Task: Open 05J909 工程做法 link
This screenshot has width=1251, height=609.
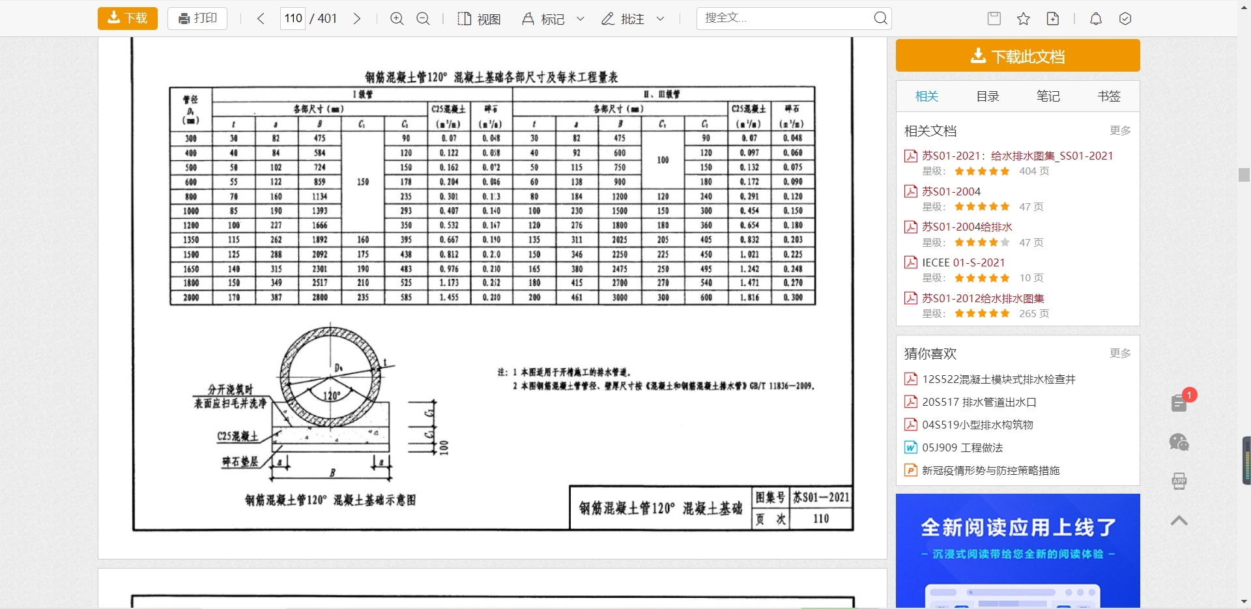Action: point(962,447)
